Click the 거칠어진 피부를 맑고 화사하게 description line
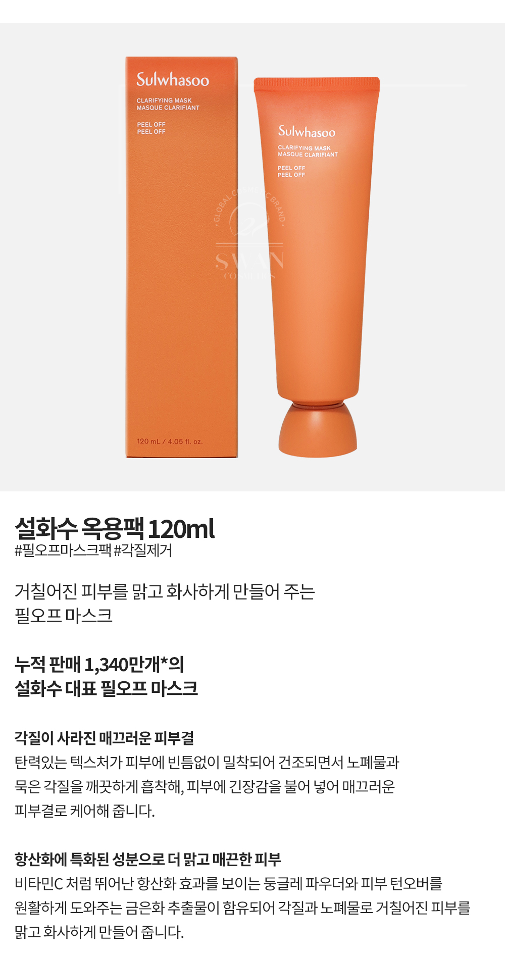Viewport: 505px width, 955px height. coord(165,591)
